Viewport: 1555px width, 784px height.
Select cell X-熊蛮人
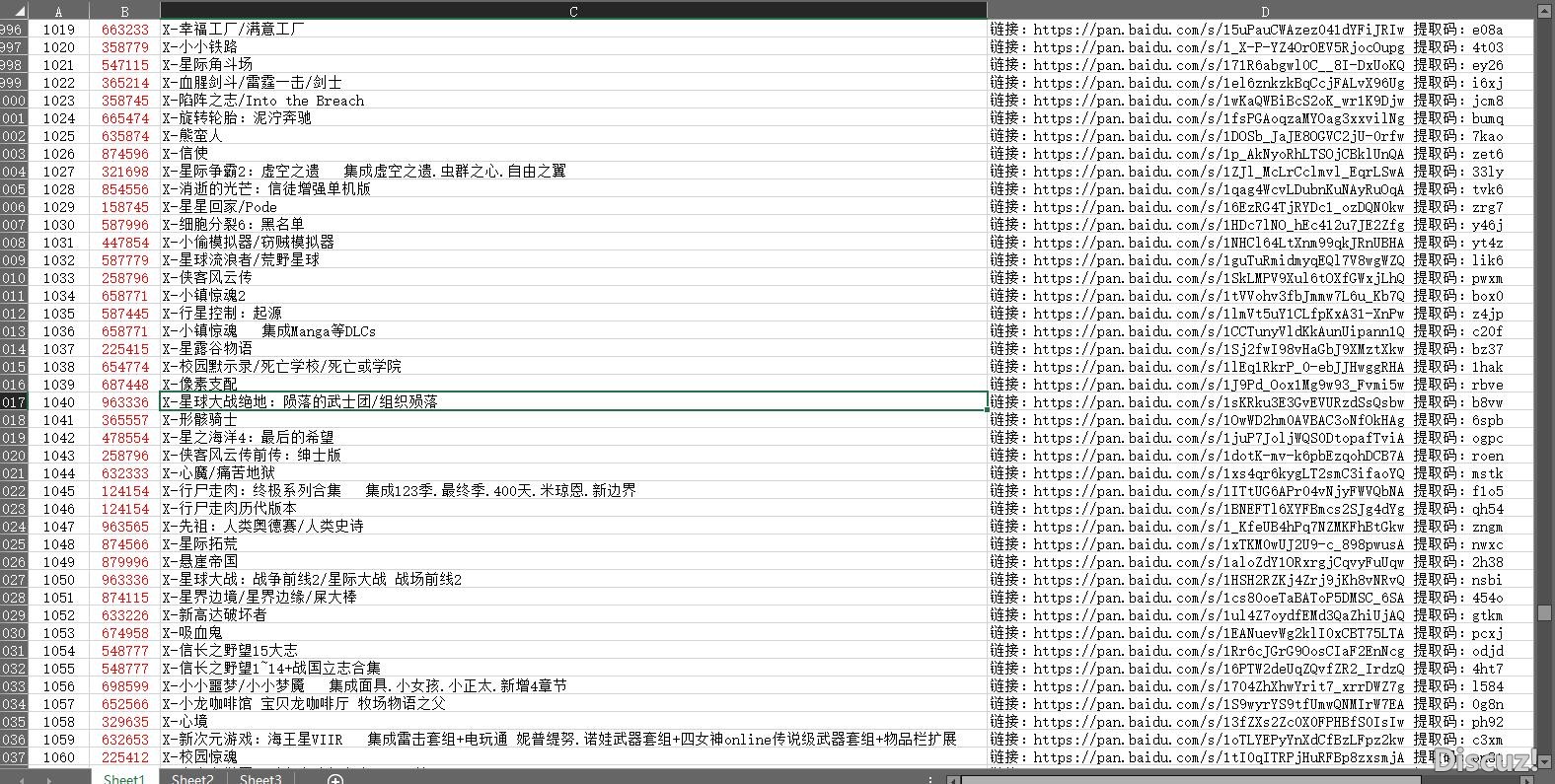(x=573, y=136)
